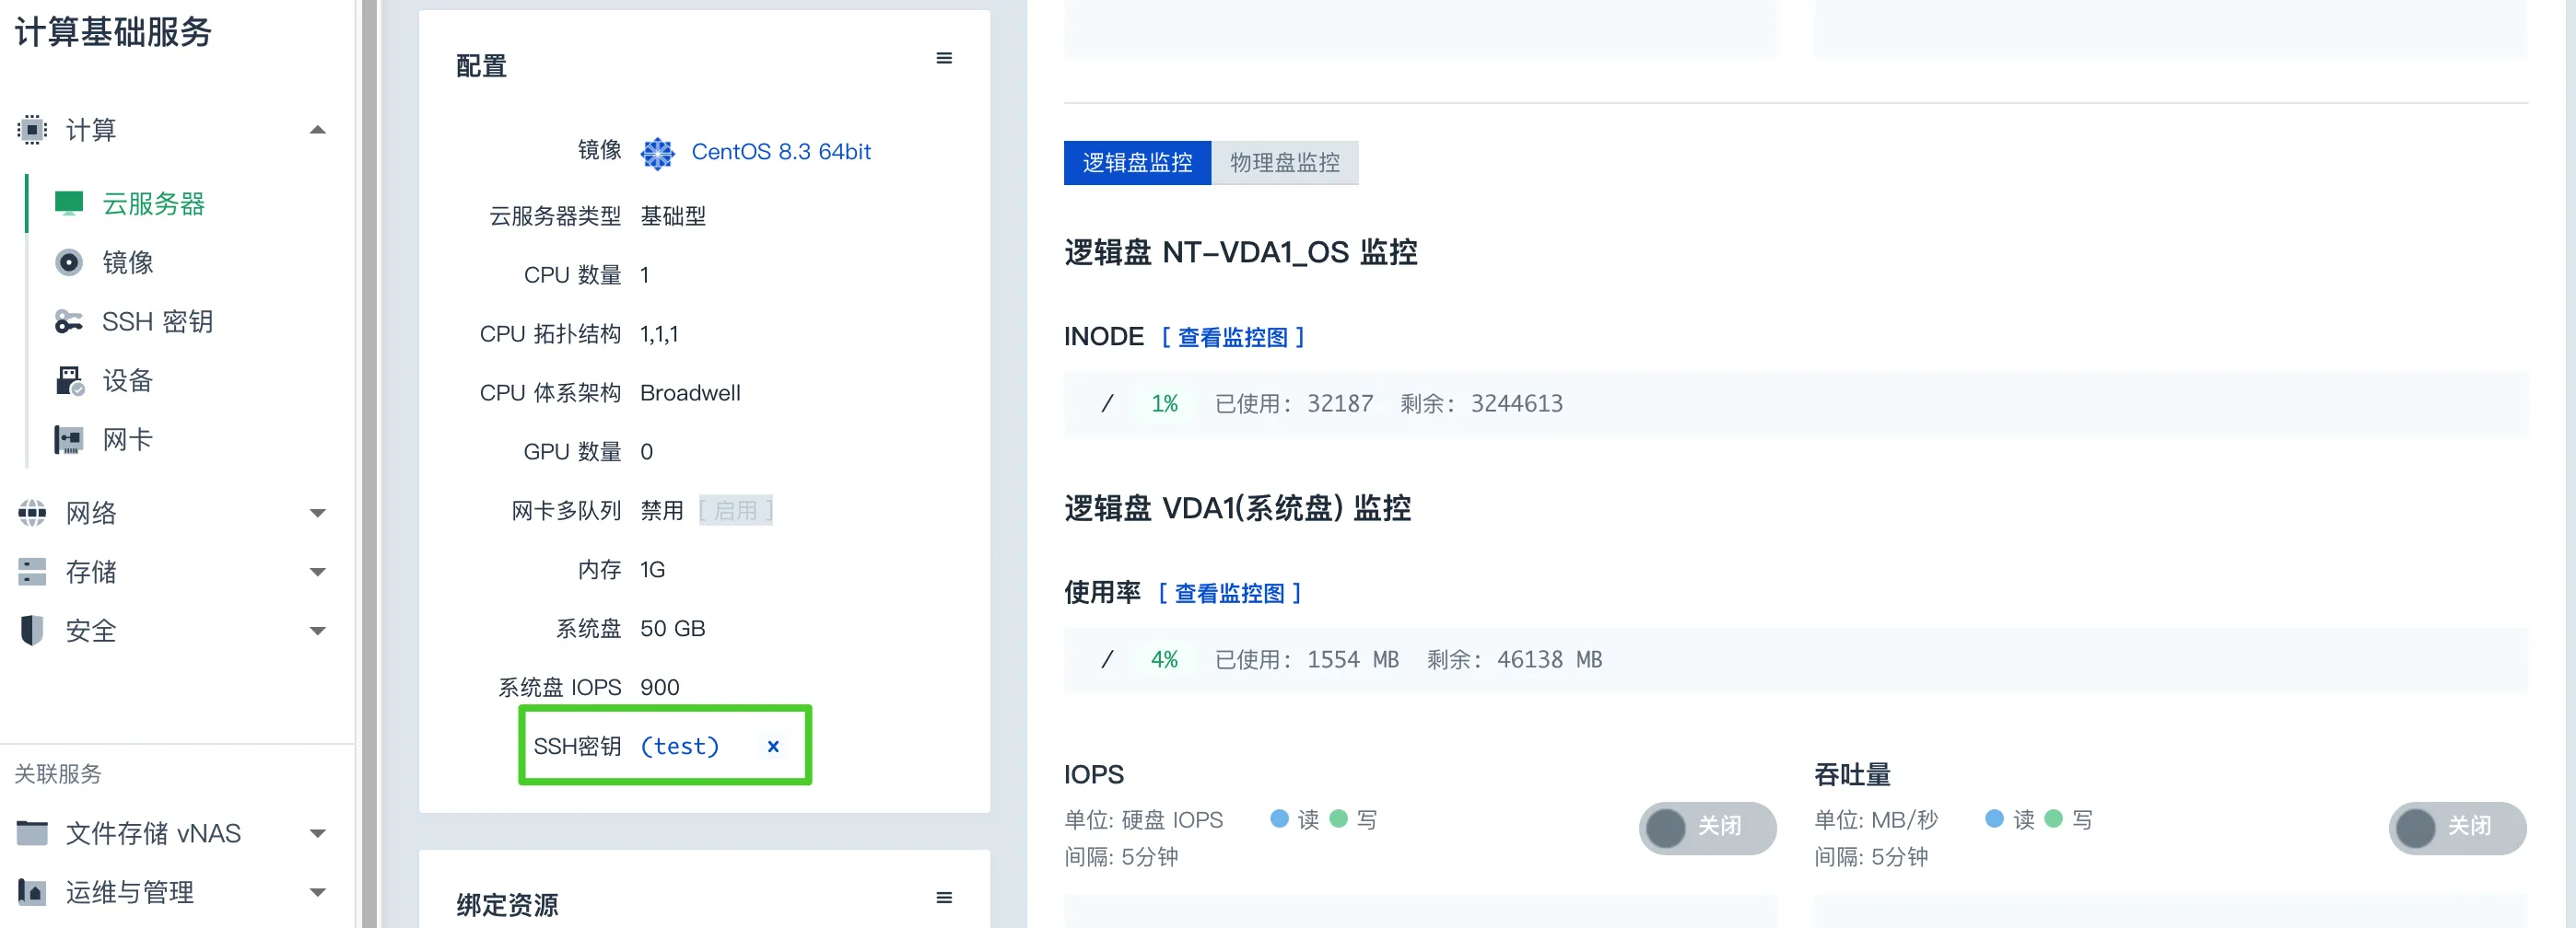Click the 吞吐量 读 blue legend dot
2576x928 pixels.
click(1994, 819)
